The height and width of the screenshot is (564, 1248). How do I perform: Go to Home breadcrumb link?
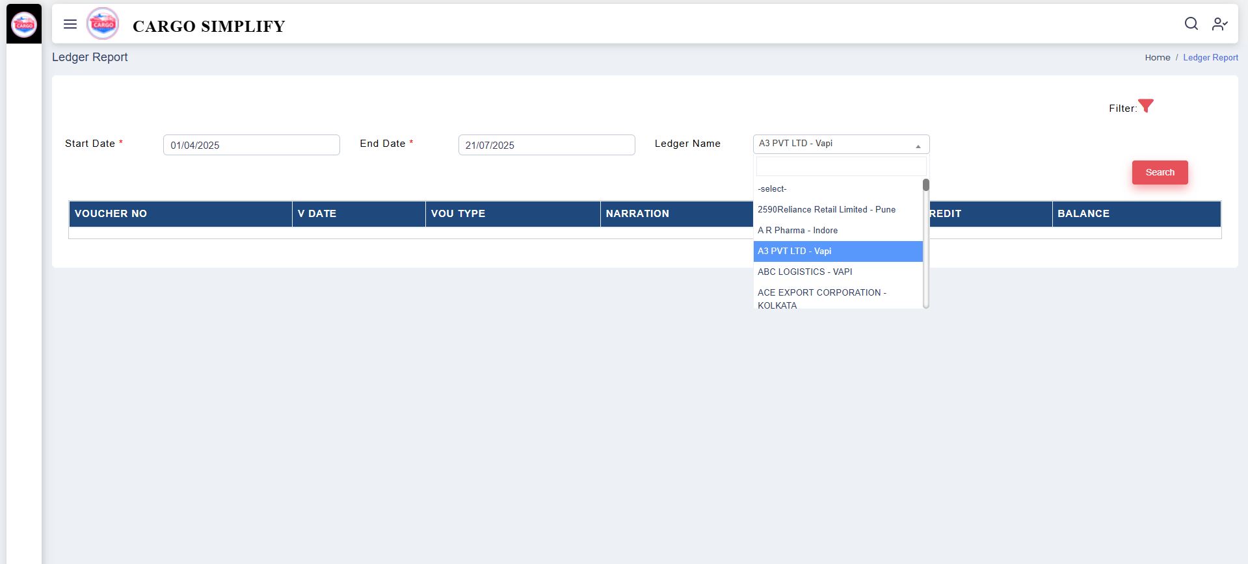click(1157, 58)
